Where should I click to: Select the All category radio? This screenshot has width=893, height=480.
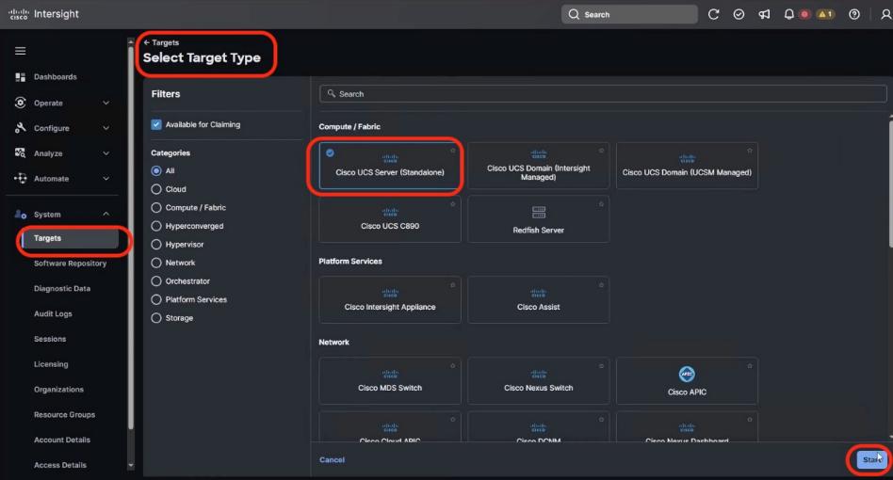[156, 170]
